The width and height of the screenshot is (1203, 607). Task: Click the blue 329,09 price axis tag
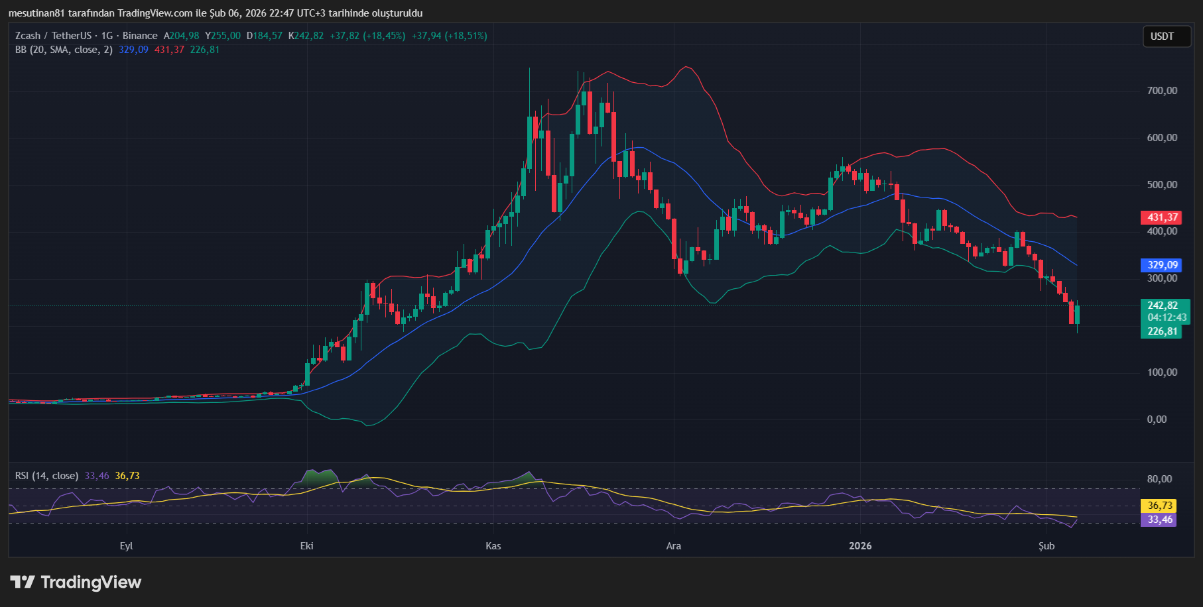1162,265
